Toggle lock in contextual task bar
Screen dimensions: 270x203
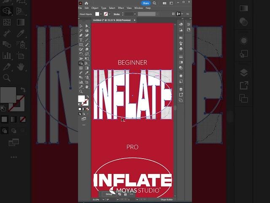point(125,194)
